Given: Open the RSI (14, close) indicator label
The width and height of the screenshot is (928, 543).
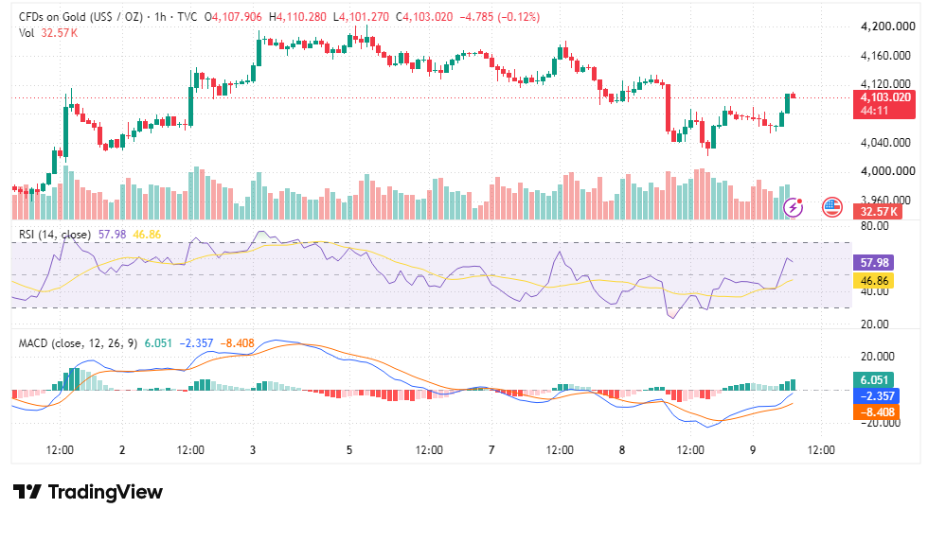Looking at the screenshot, I should tap(55, 235).
